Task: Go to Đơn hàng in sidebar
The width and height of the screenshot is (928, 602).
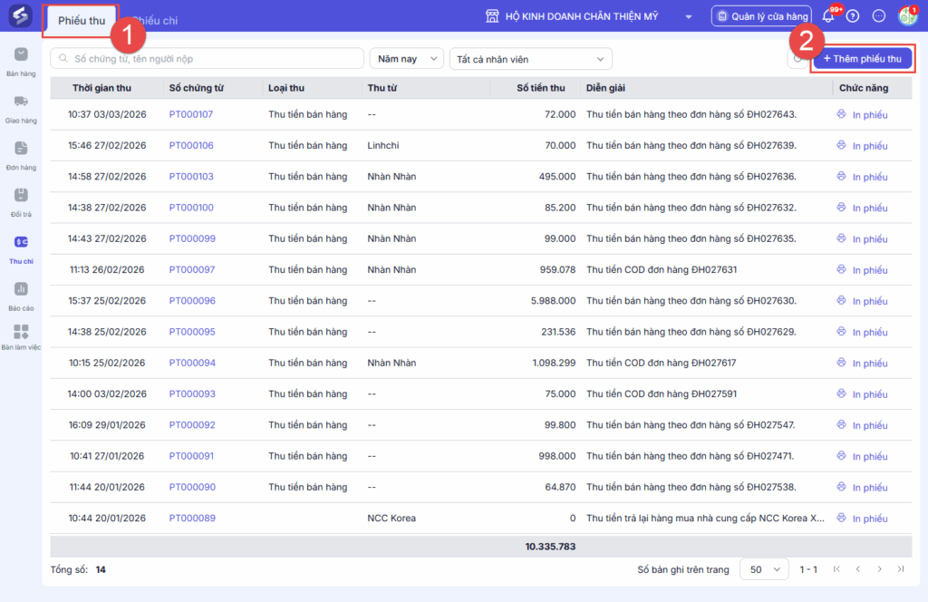Action: pyautogui.click(x=21, y=154)
